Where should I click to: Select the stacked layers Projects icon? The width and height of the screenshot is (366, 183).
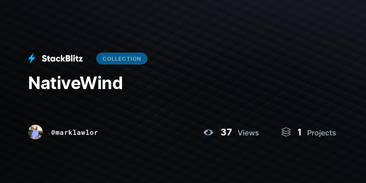(286, 132)
